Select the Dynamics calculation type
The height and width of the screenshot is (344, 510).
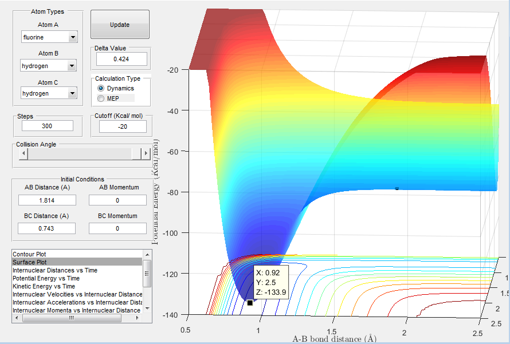(x=101, y=88)
